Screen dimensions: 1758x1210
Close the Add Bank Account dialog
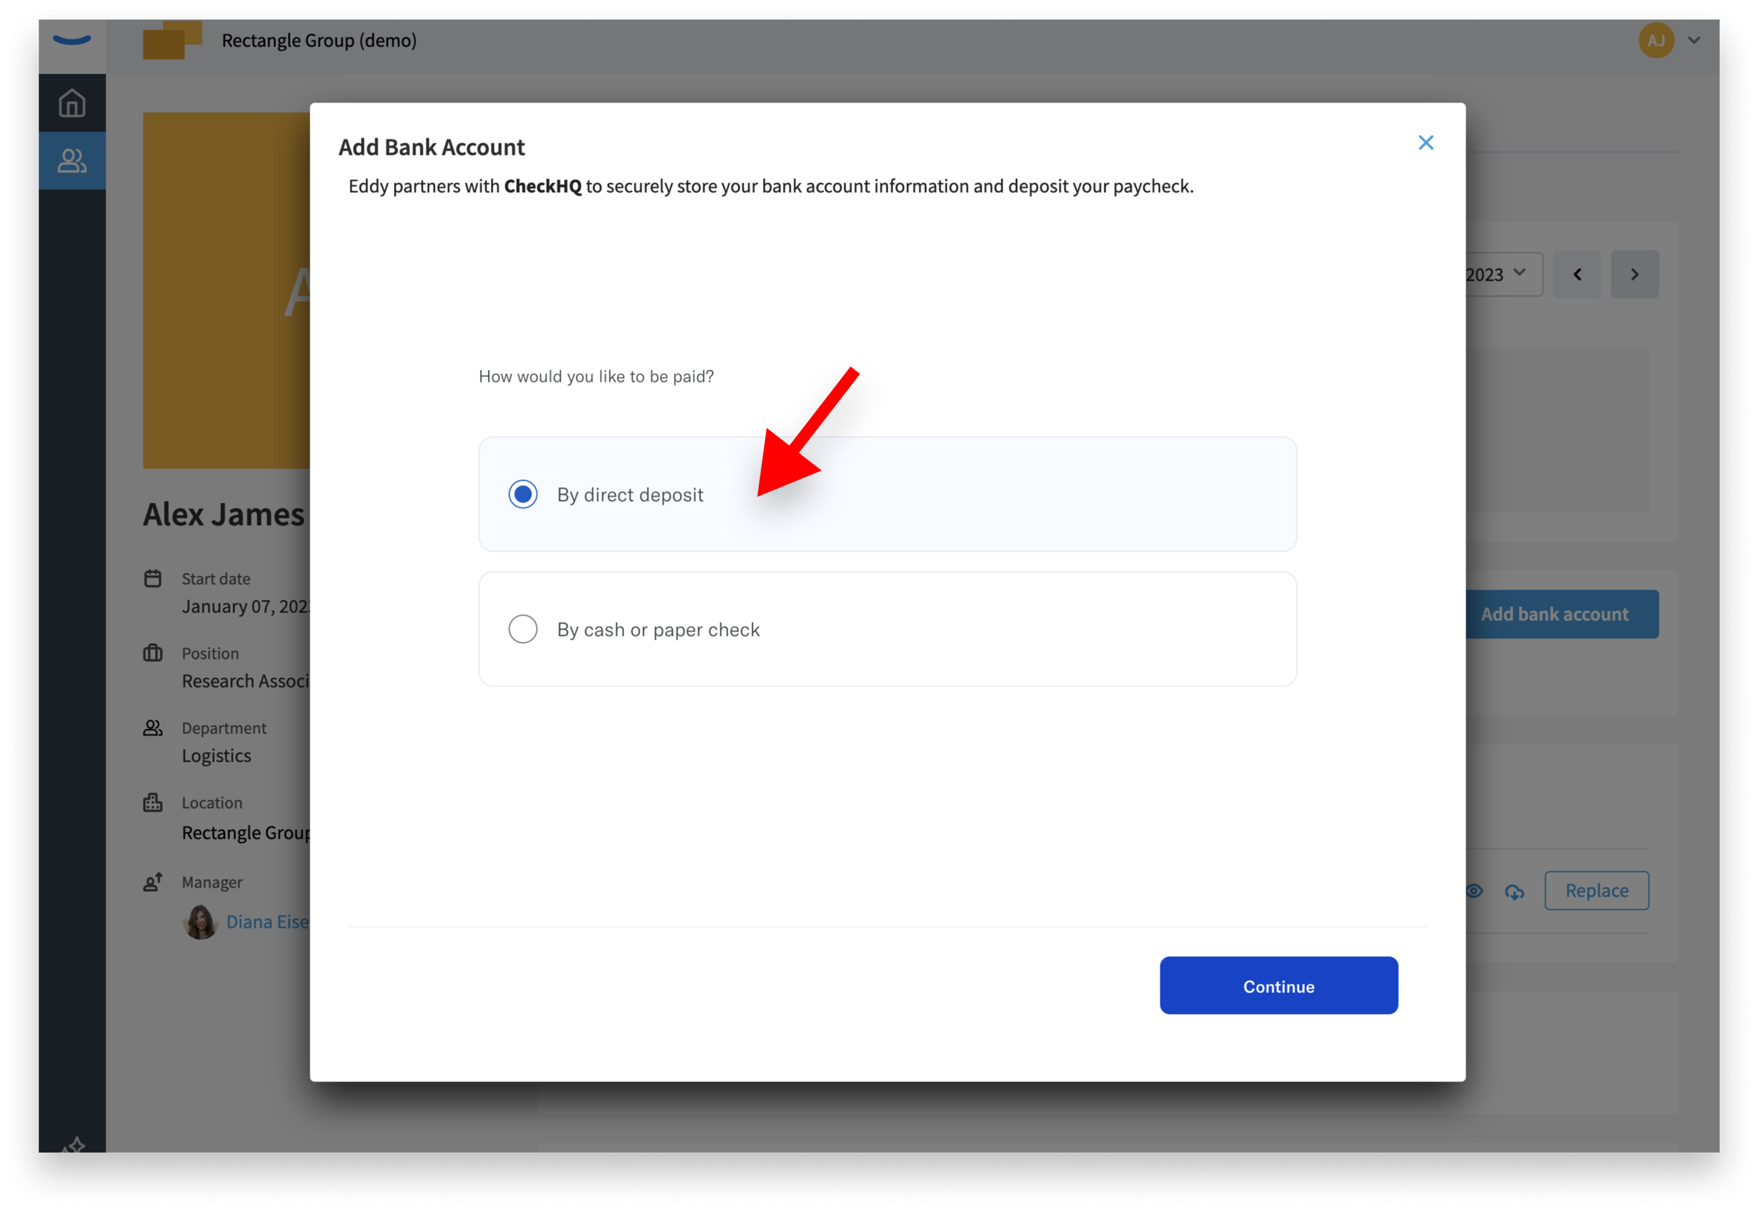(1425, 142)
